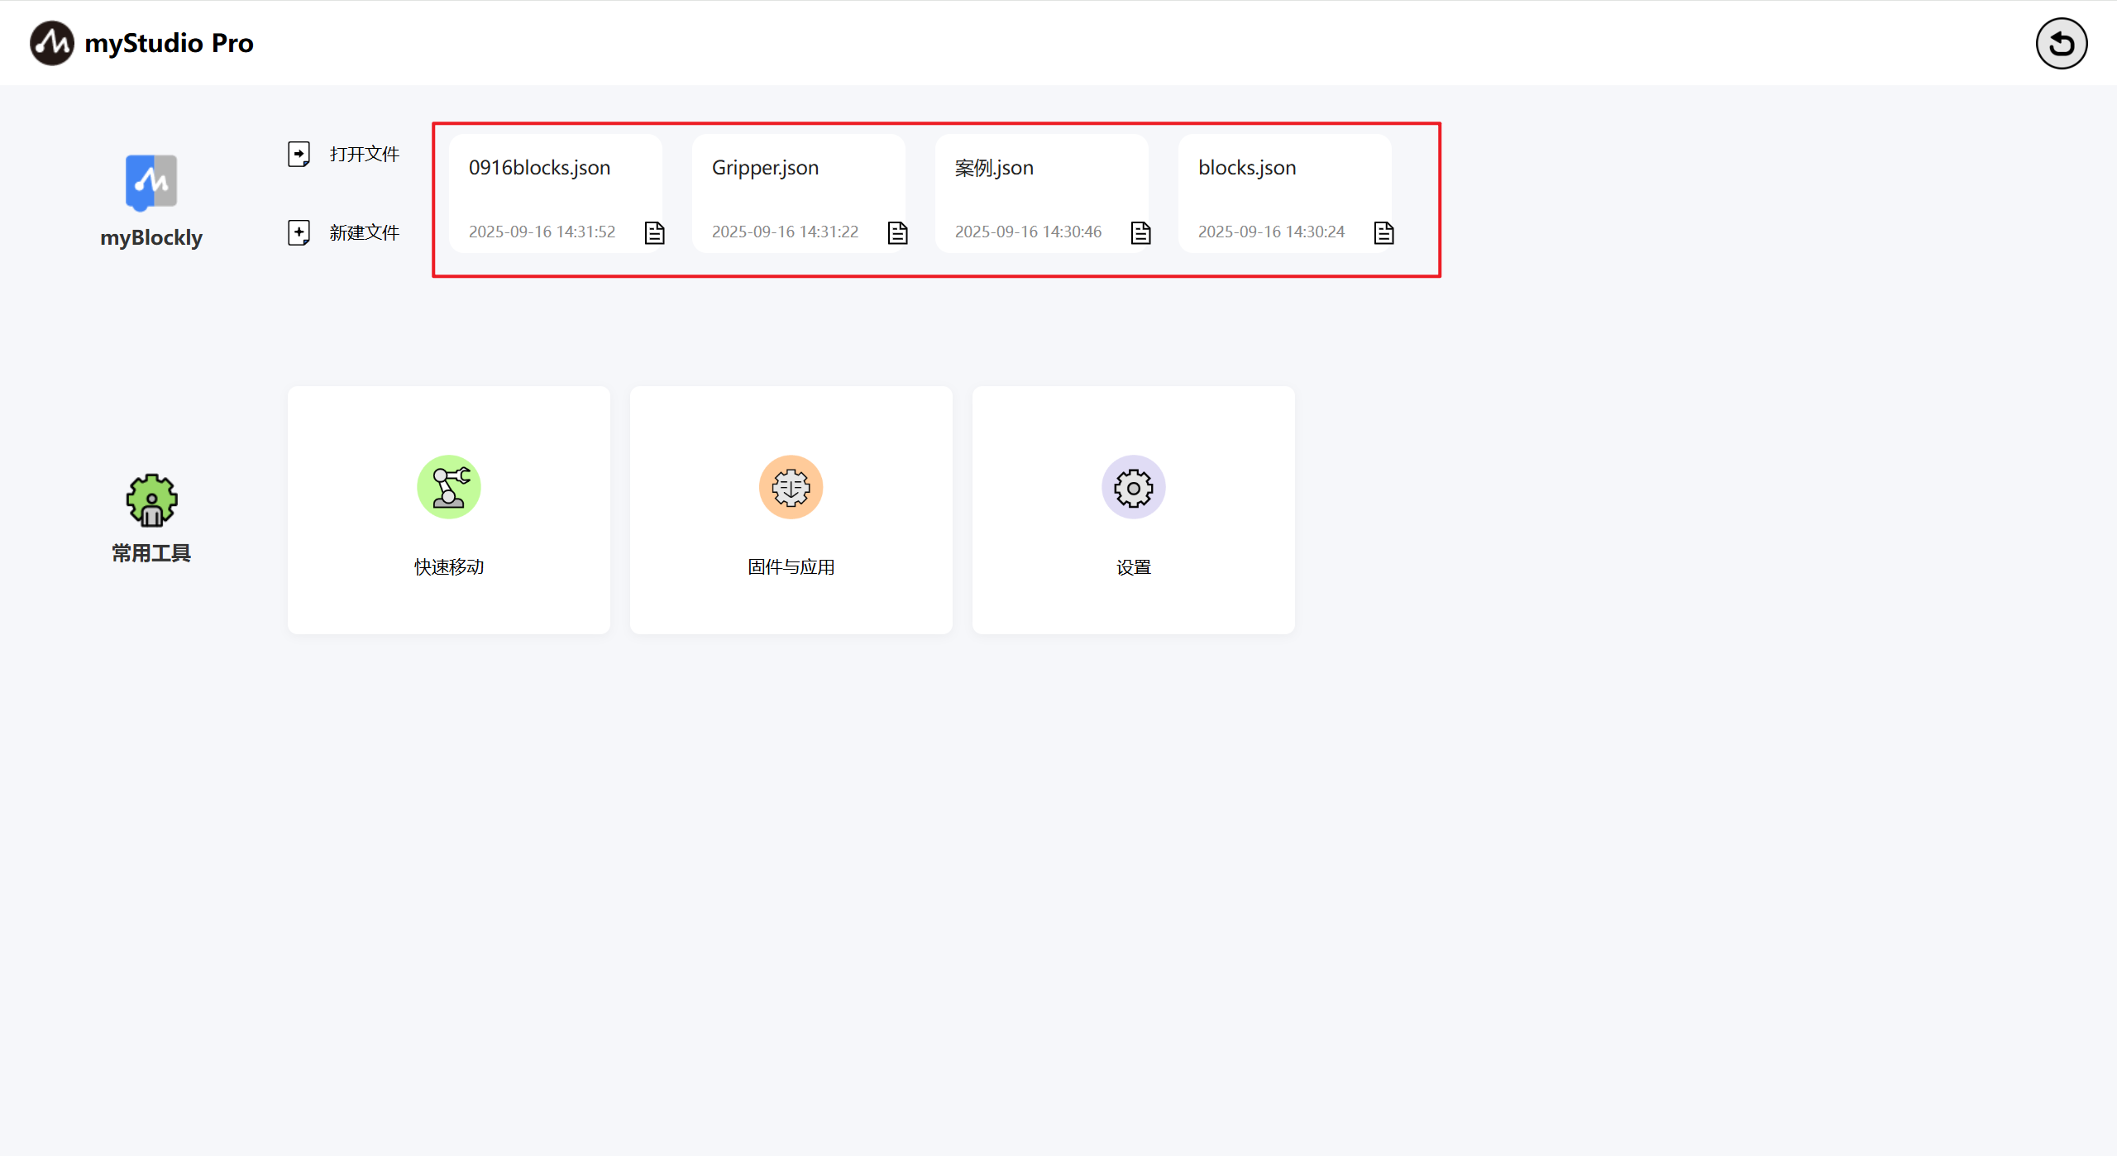
Task: Click the back arrow button top-right
Action: click(2061, 43)
